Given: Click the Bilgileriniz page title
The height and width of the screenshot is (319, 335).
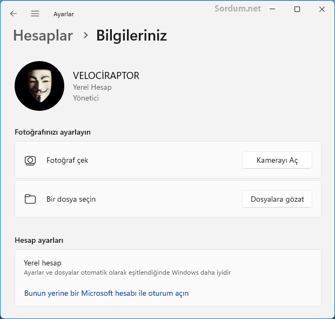Looking at the screenshot, I should pos(132,36).
